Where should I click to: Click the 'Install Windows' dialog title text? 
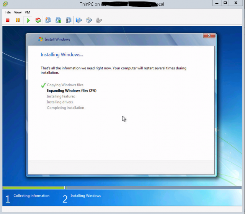point(57,39)
